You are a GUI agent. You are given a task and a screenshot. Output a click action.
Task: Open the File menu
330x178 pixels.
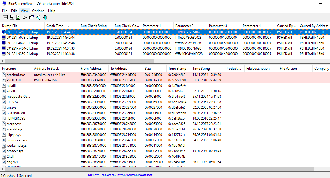pyautogui.click(x=4, y=11)
